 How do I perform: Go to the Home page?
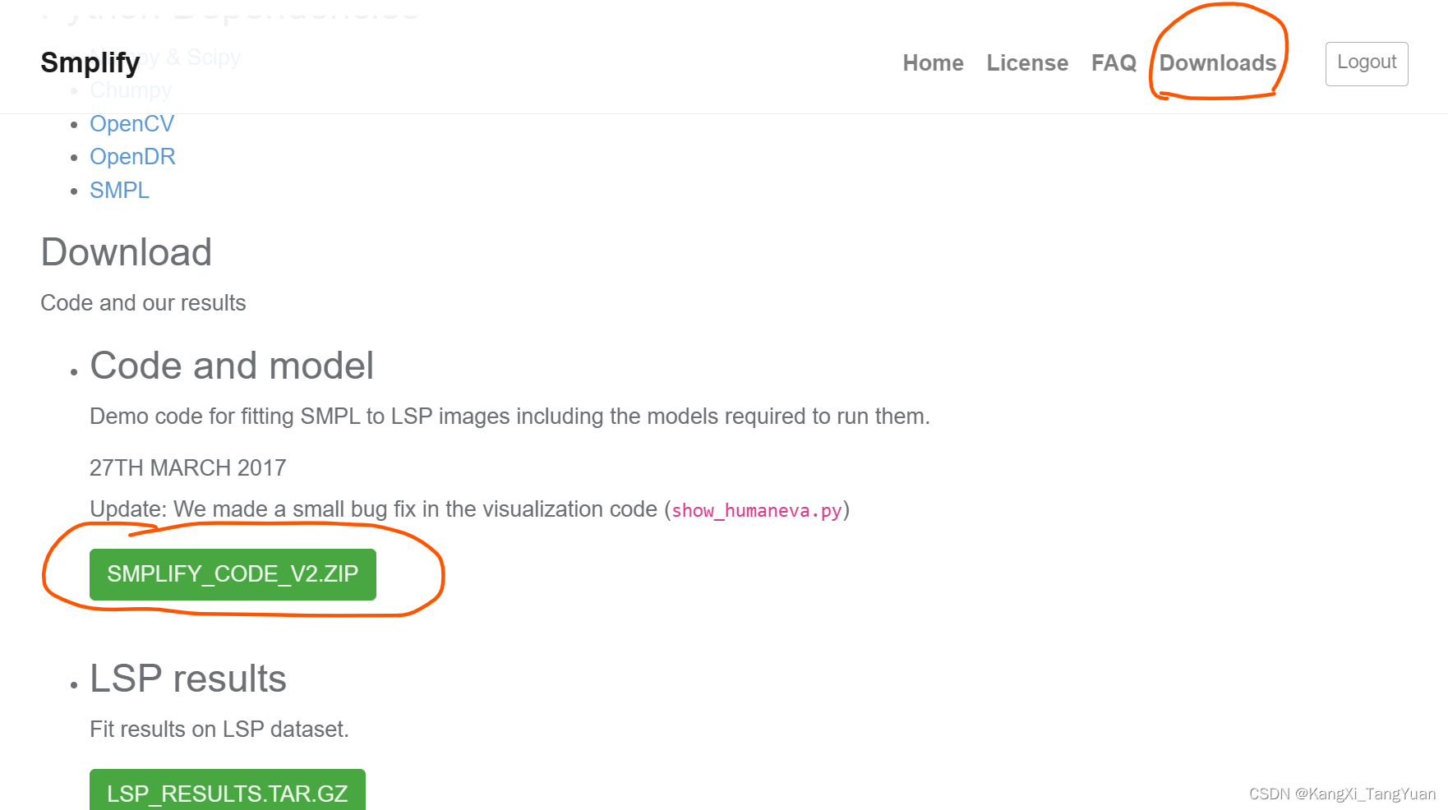[933, 63]
